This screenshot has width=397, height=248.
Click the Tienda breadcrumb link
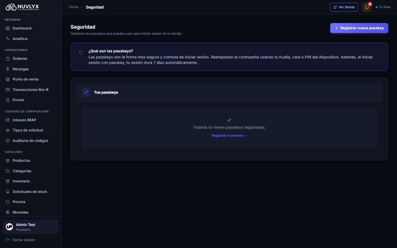73,7
